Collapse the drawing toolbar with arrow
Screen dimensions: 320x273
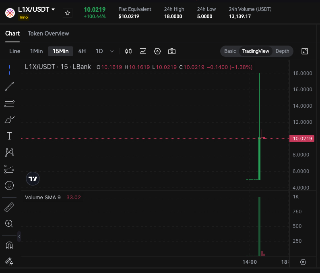[19, 237]
